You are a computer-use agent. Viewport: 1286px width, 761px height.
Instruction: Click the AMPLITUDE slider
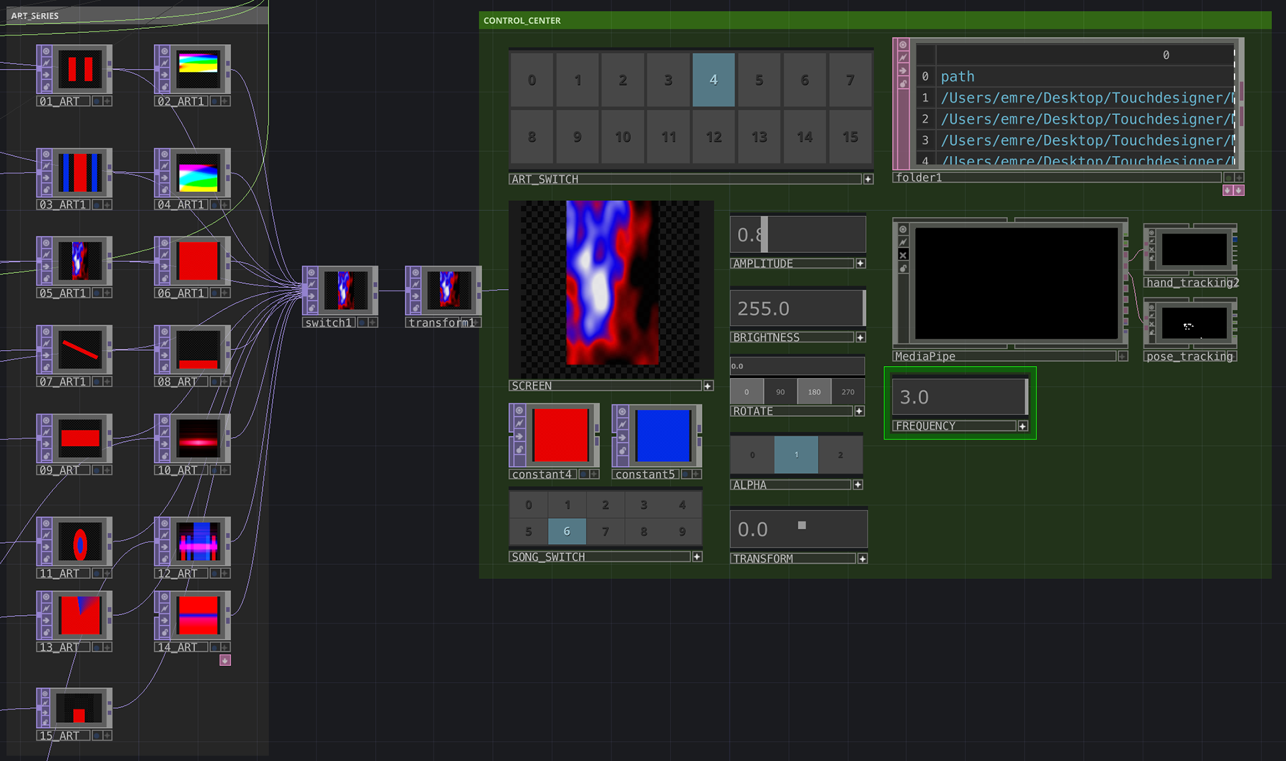click(798, 234)
